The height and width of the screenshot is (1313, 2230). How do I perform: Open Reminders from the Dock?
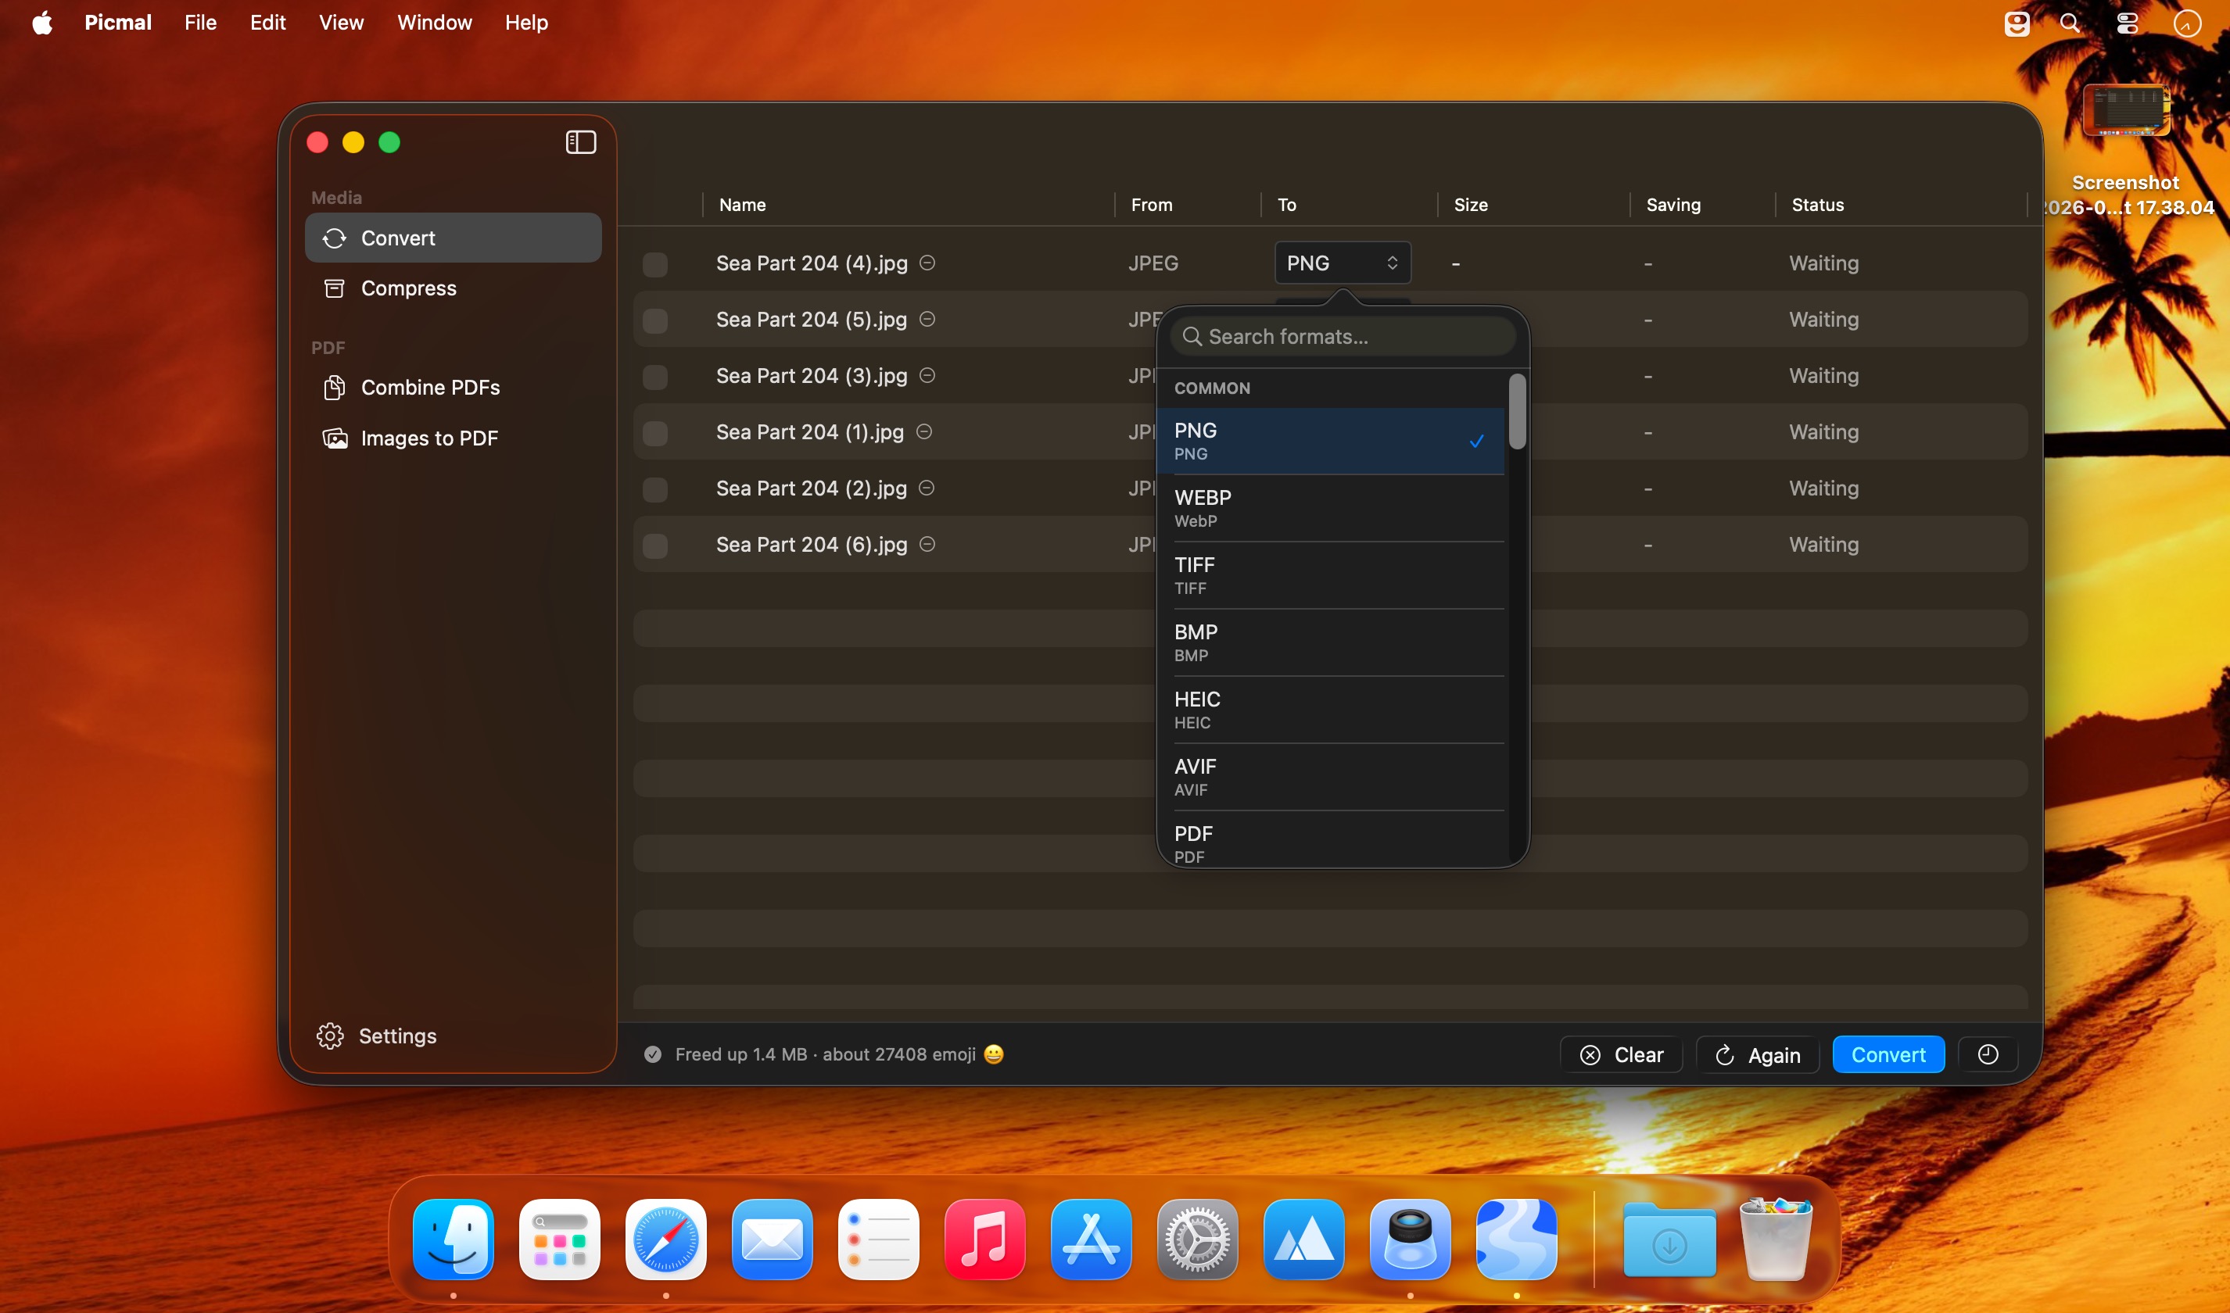[x=878, y=1239]
